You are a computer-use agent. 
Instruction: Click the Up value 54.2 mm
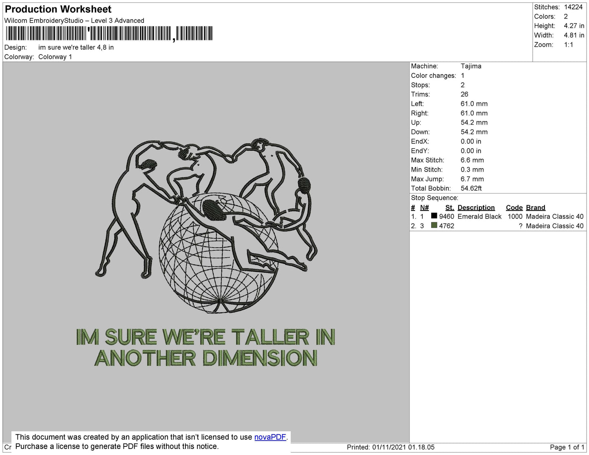[x=474, y=122]
